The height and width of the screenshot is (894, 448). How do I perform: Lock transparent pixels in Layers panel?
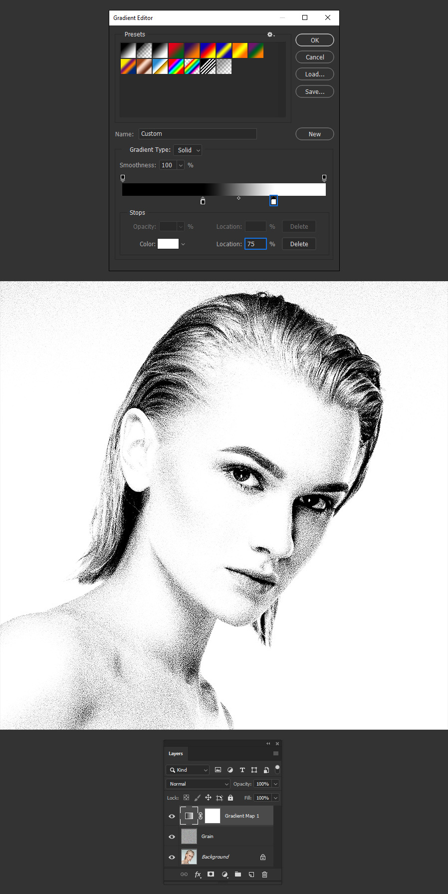pos(186,798)
